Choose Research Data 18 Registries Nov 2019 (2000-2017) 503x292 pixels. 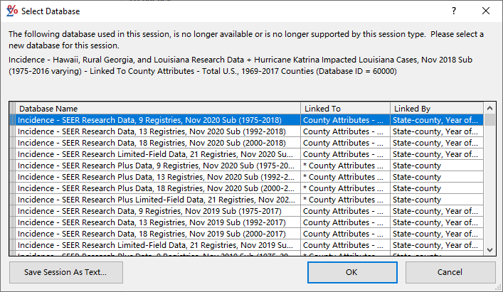point(155,234)
